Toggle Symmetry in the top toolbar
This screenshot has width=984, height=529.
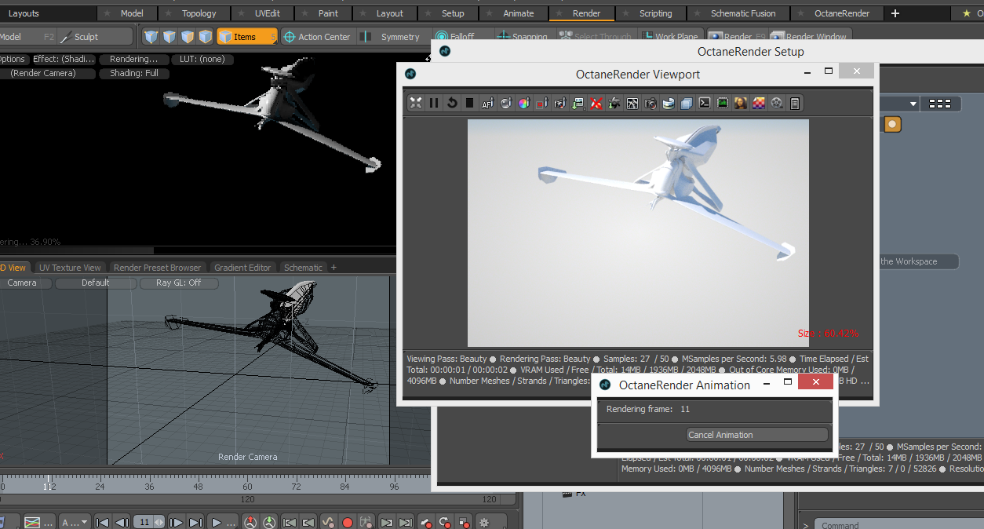coord(392,37)
